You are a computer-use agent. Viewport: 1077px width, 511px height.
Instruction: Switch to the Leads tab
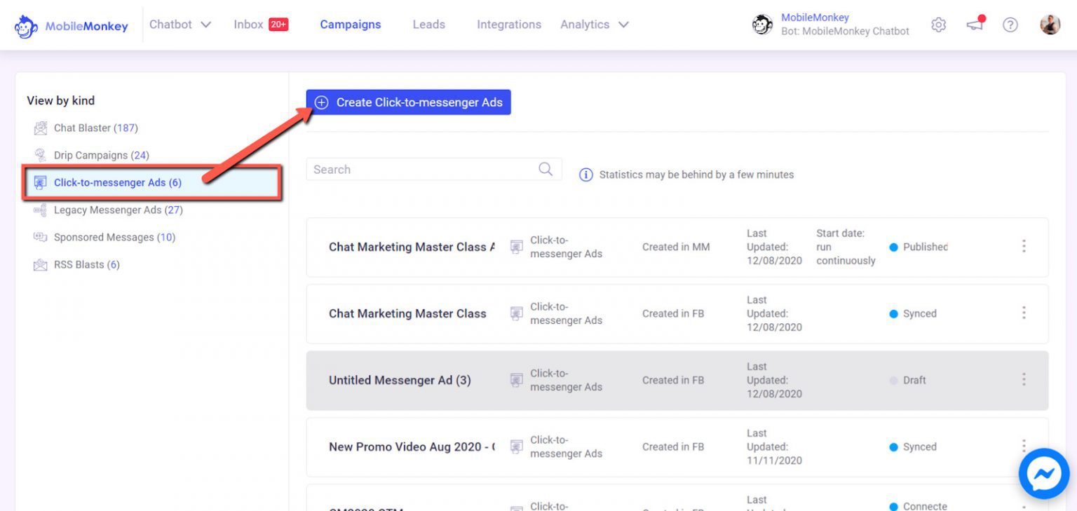[x=429, y=24]
